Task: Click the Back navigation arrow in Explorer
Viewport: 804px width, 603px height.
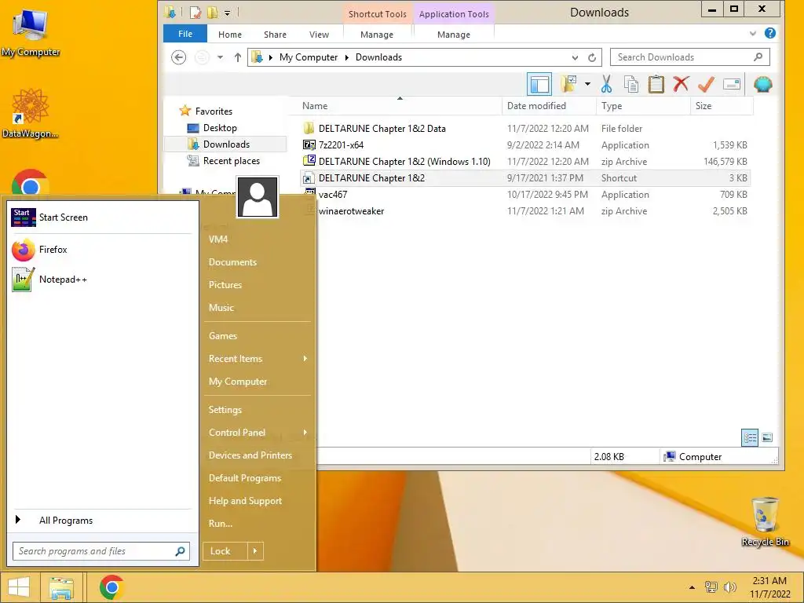Action: coord(178,57)
